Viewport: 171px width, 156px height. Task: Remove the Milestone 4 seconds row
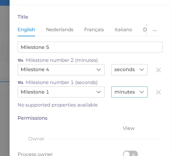pyautogui.click(x=158, y=70)
